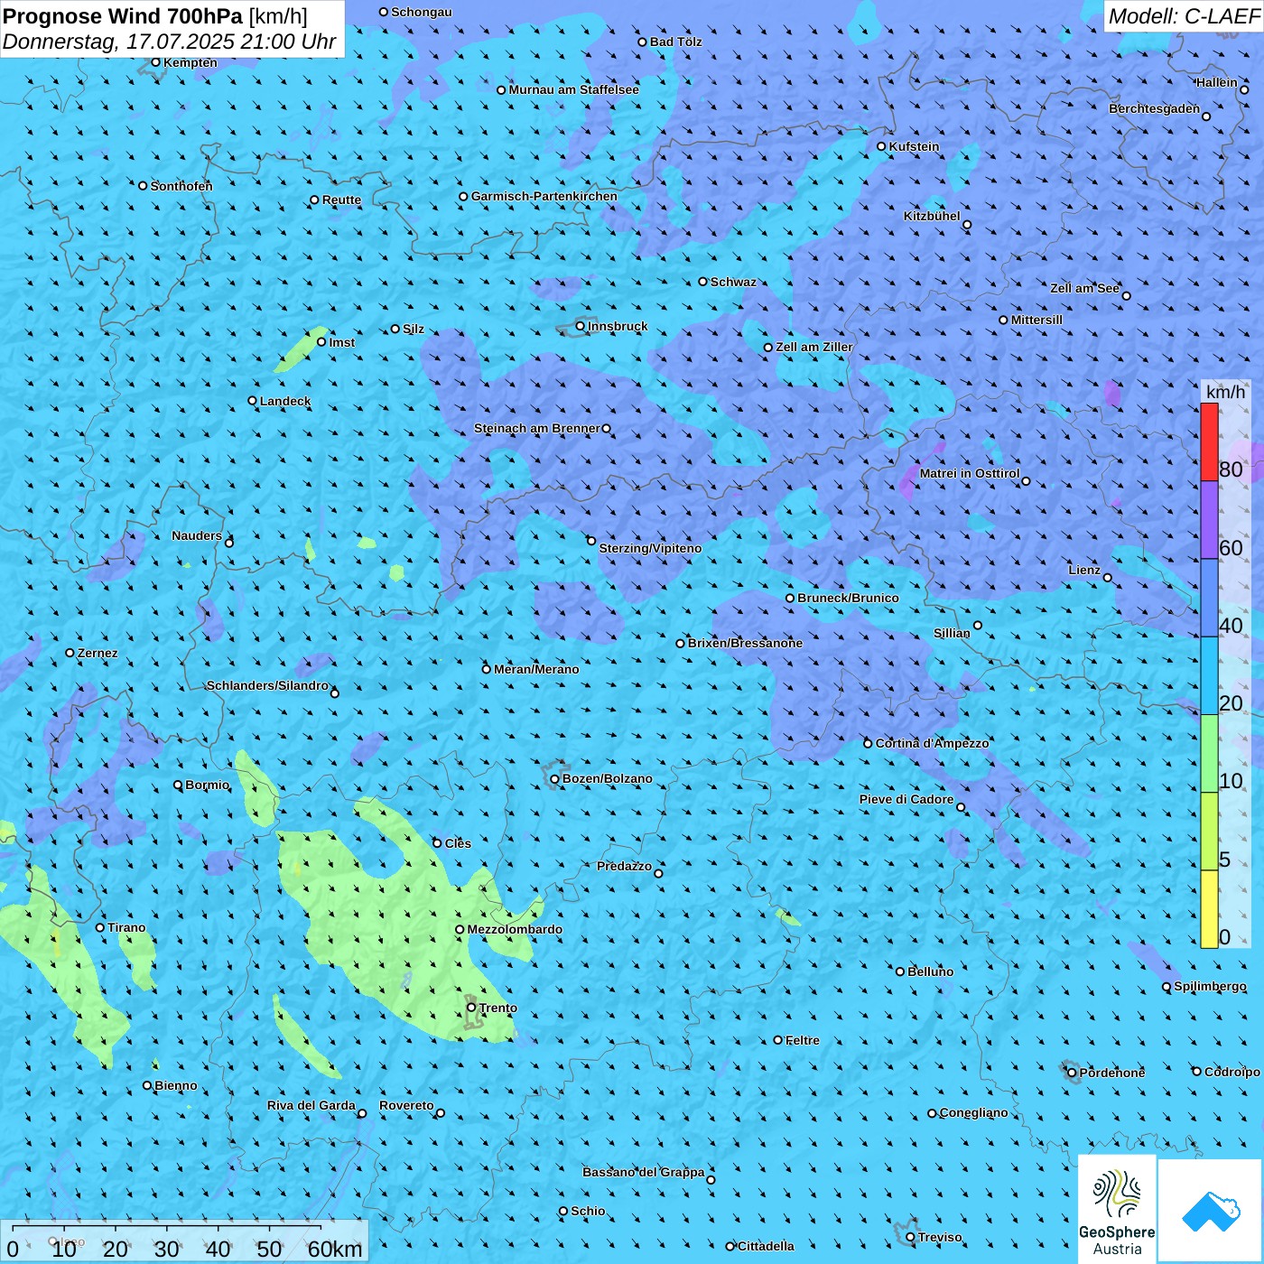The height and width of the screenshot is (1264, 1264).
Task: Click the 'Schlanders/Silandro' label
Action: click(267, 685)
